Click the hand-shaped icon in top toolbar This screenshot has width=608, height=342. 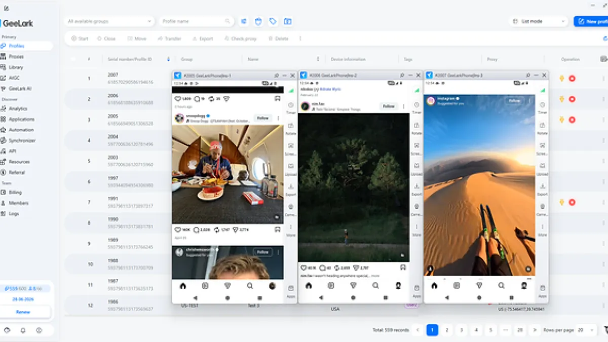point(258,22)
